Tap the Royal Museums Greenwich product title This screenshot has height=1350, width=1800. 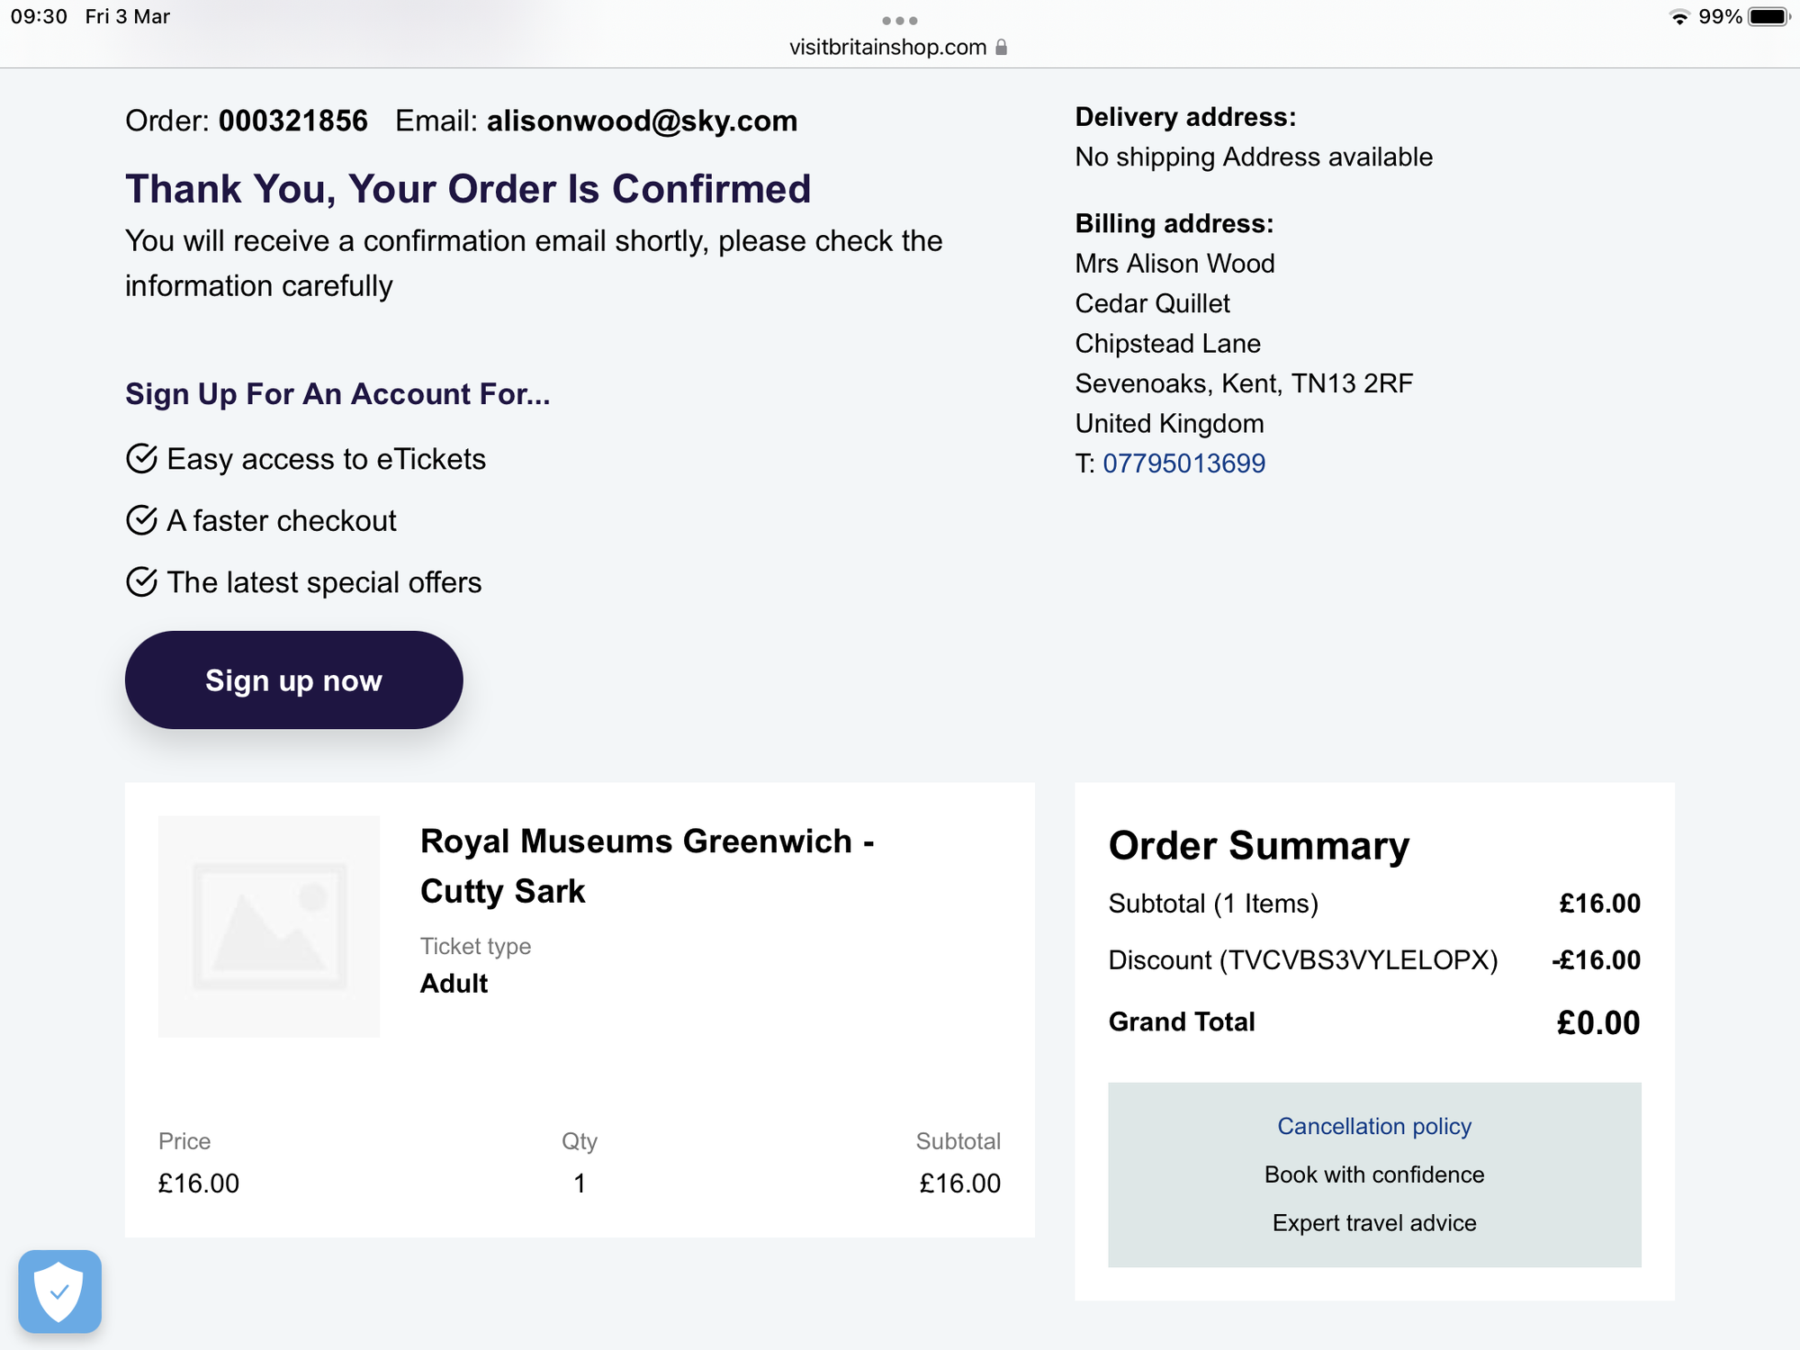click(x=646, y=866)
